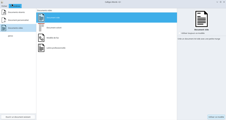Click the large Document vide preview icon
226x120 pixels.
pyautogui.click(x=201, y=19)
